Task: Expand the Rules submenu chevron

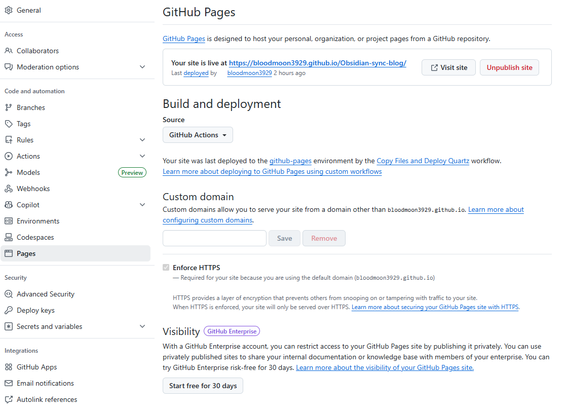Action: tap(142, 140)
